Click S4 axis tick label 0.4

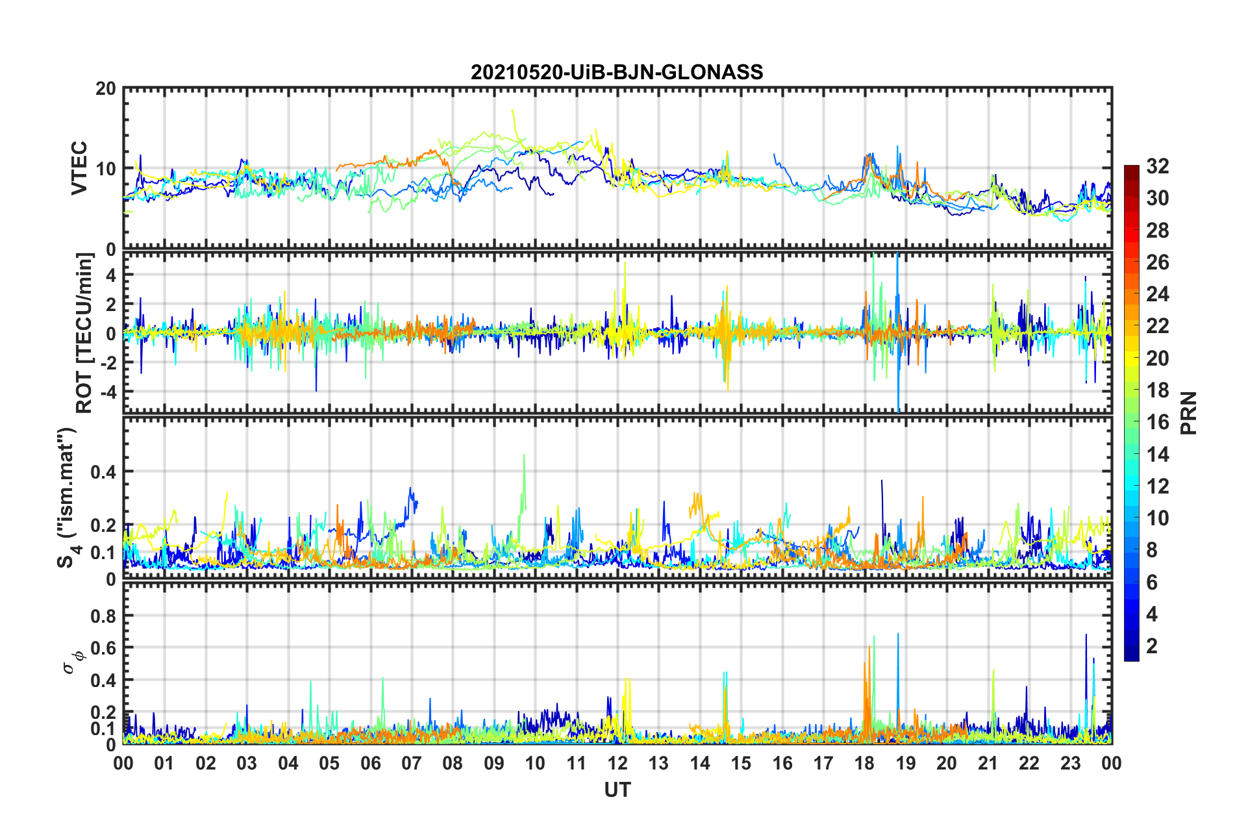(104, 472)
